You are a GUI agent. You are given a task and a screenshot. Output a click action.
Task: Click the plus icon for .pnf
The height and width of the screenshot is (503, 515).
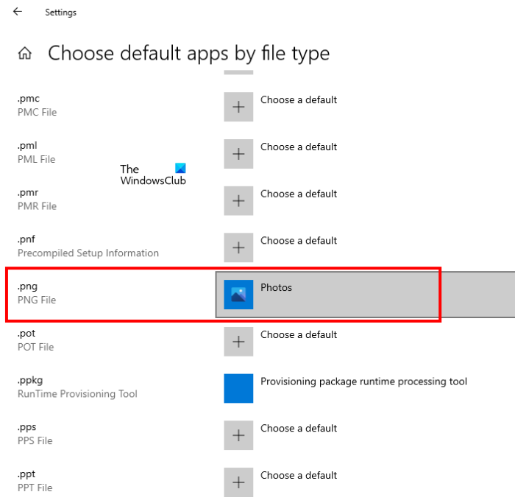point(238,247)
